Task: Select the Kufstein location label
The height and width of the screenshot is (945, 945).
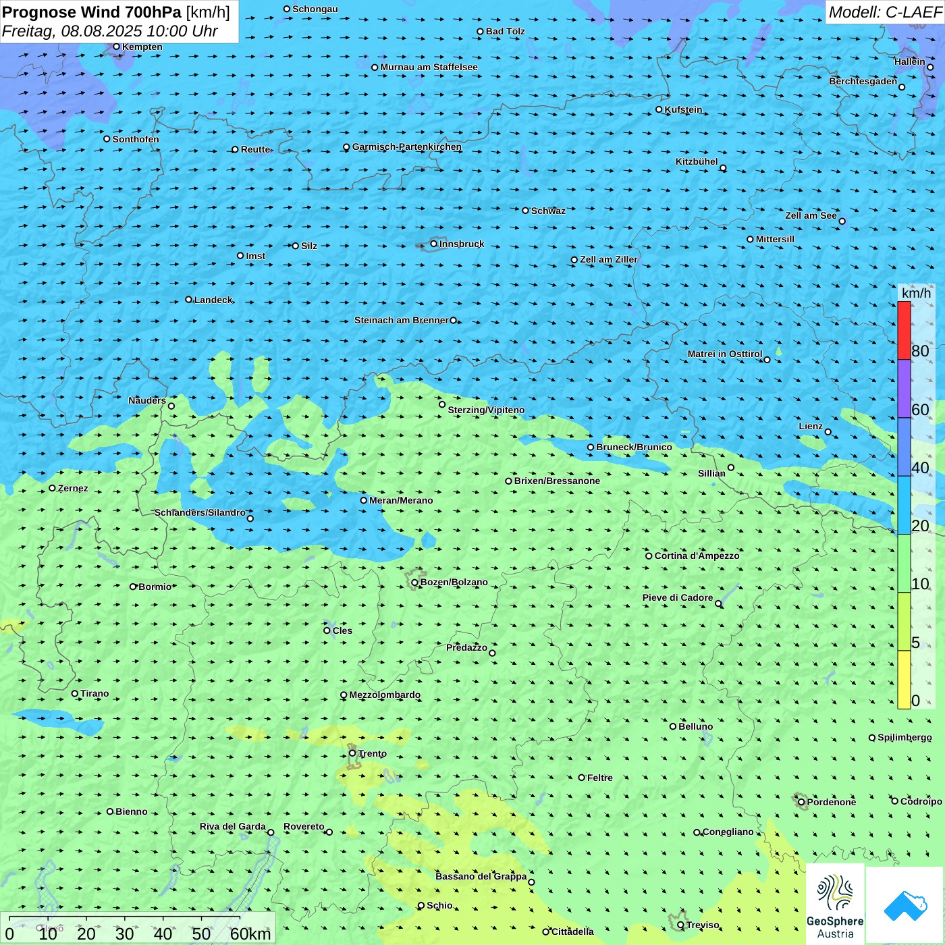Action: coord(683,109)
